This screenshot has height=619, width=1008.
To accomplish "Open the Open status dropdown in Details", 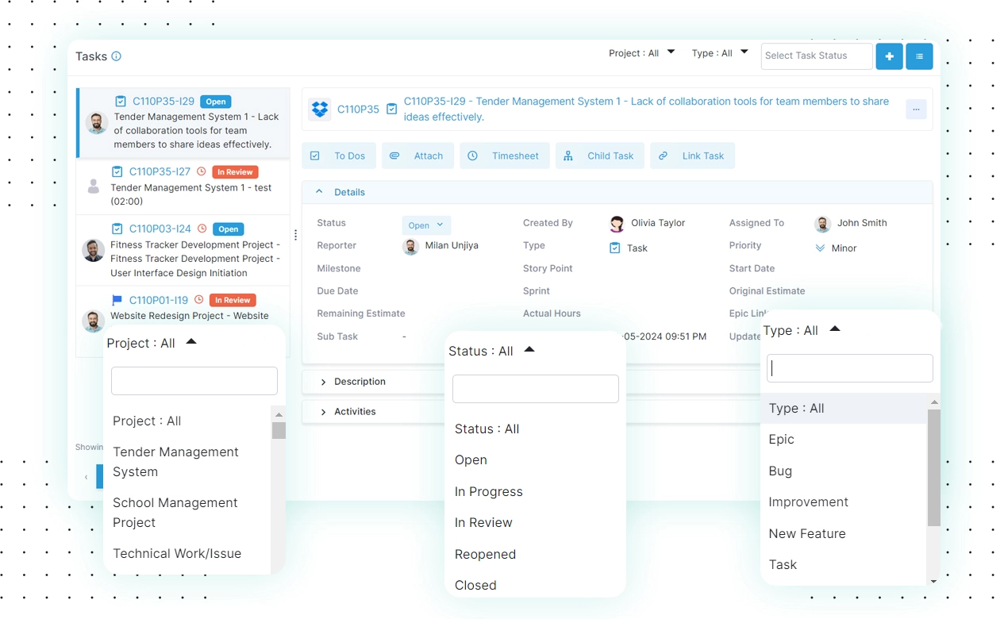I will (x=426, y=225).
